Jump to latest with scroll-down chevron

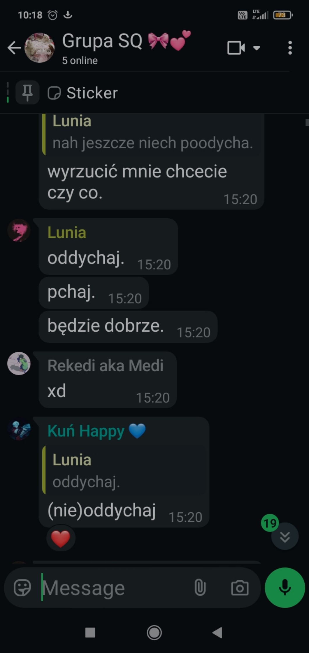[x=285, y=536]
